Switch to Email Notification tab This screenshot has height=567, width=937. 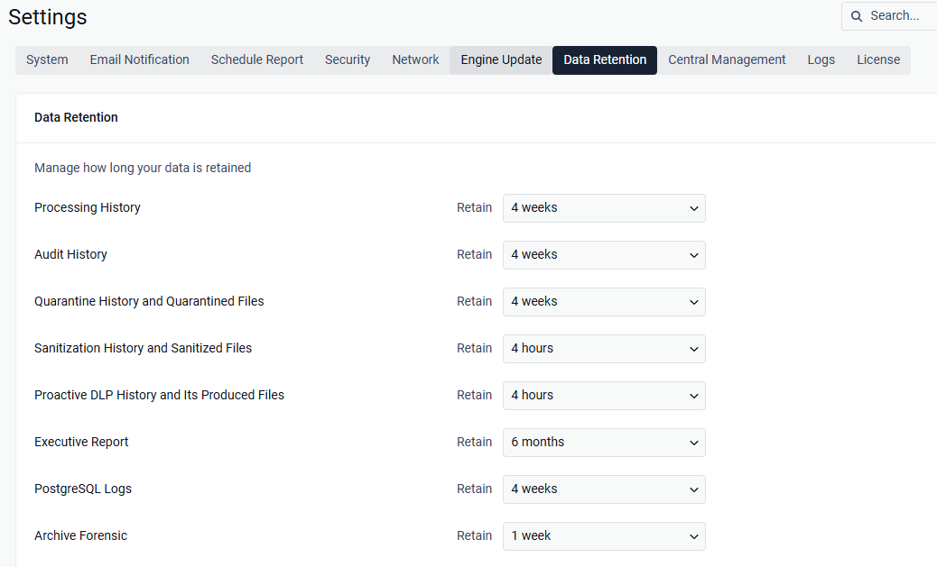click(139, 59)
